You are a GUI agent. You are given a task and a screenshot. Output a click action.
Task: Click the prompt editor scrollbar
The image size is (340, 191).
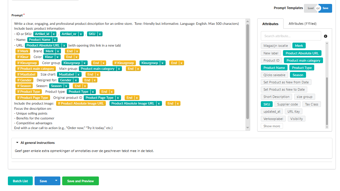click(247, 71)
